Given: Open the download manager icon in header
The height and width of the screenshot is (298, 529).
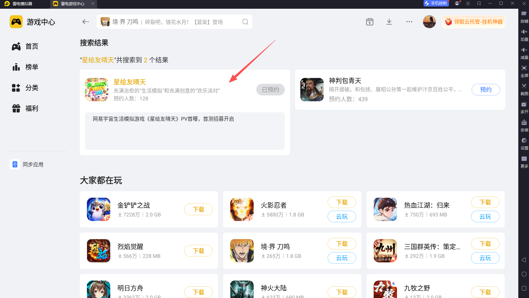Looking at the screenshot, I should click(389, 22).
